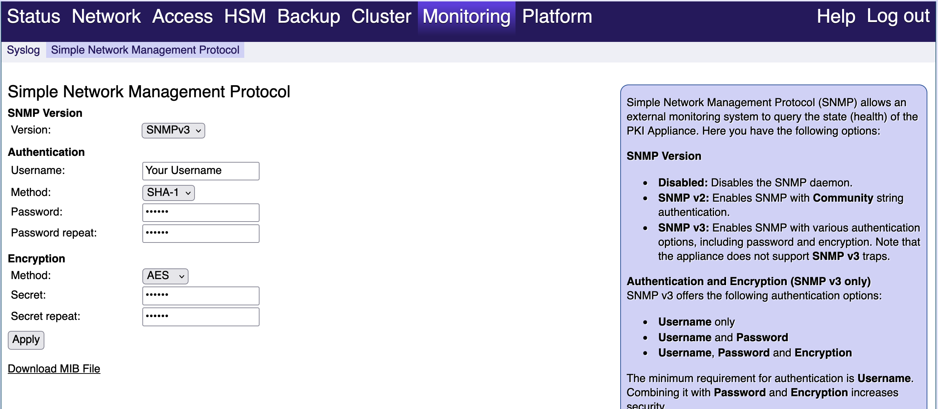This screenshot has height=409, width=938.
Task: Select the Backup tab
Action: point(309,17)
